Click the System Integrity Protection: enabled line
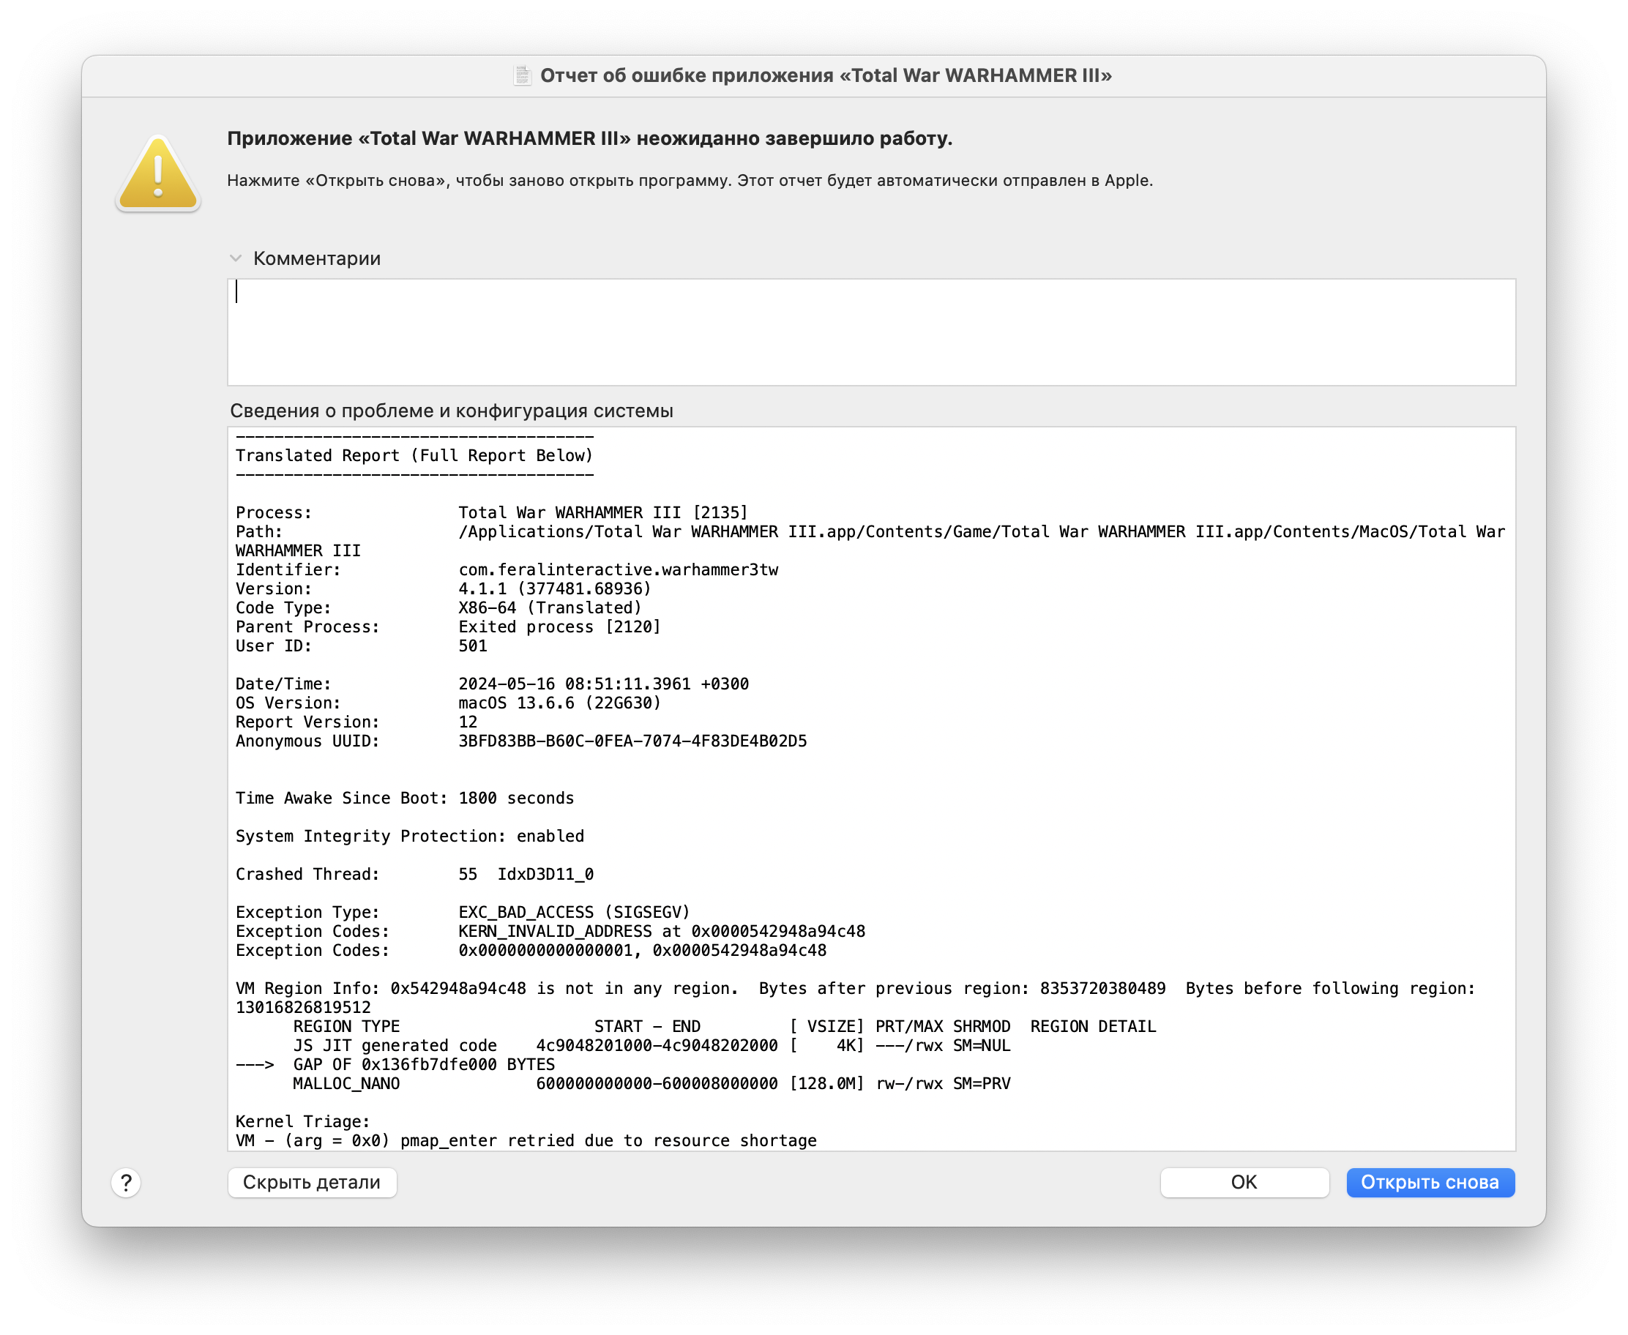 tap(409, 836)
